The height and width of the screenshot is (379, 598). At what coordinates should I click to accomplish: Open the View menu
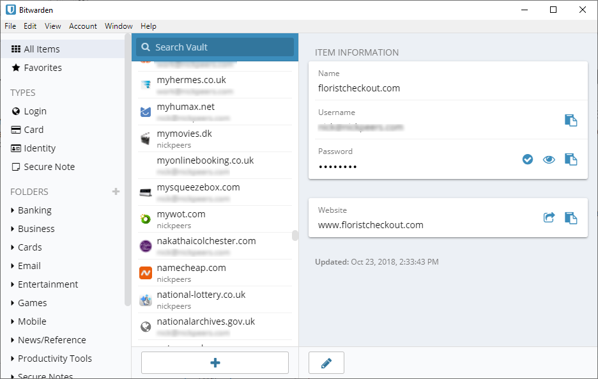coord(53,26)
